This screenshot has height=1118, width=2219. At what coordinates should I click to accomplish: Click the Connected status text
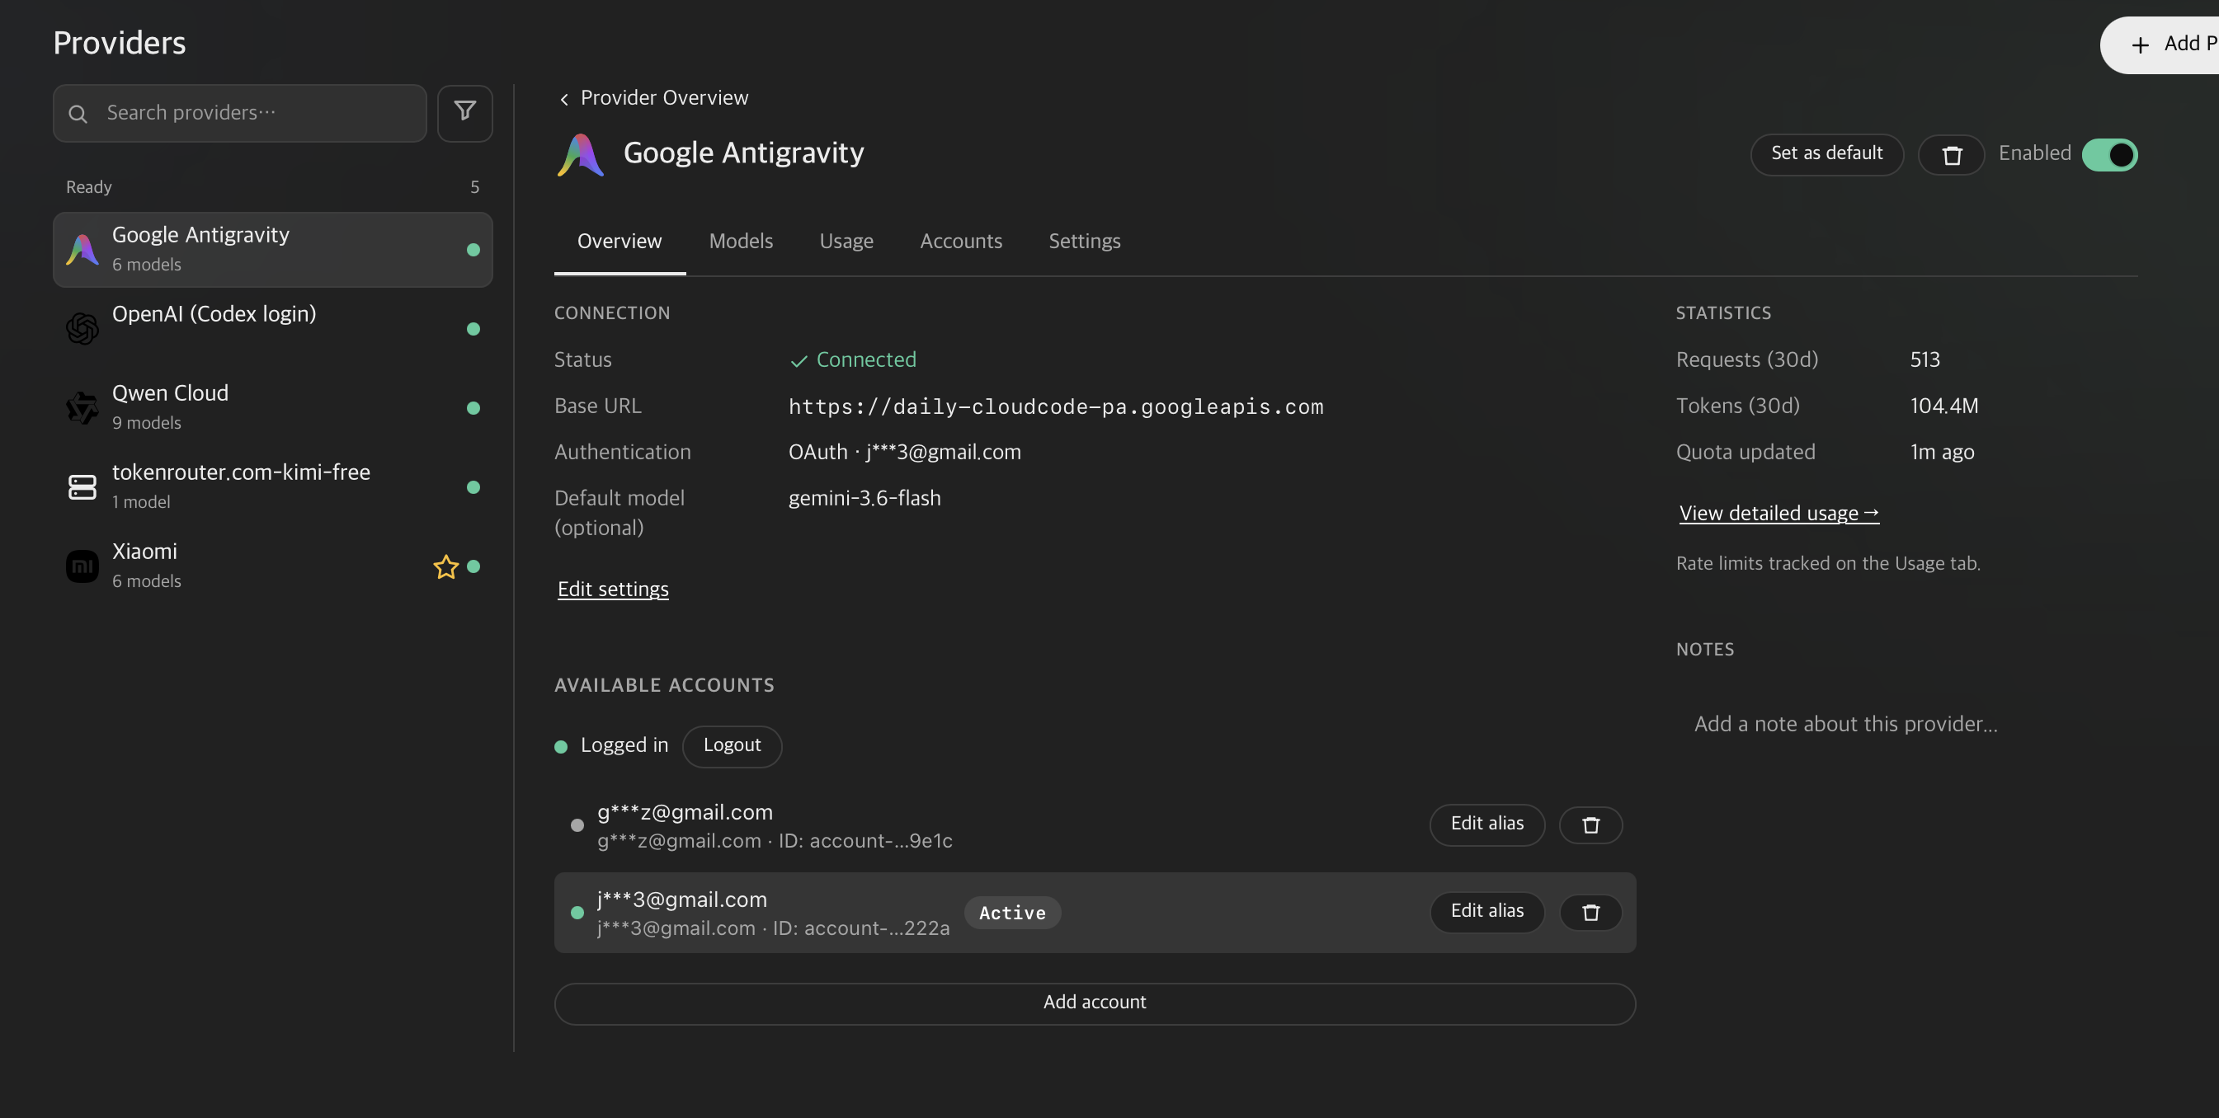[865, 359]
